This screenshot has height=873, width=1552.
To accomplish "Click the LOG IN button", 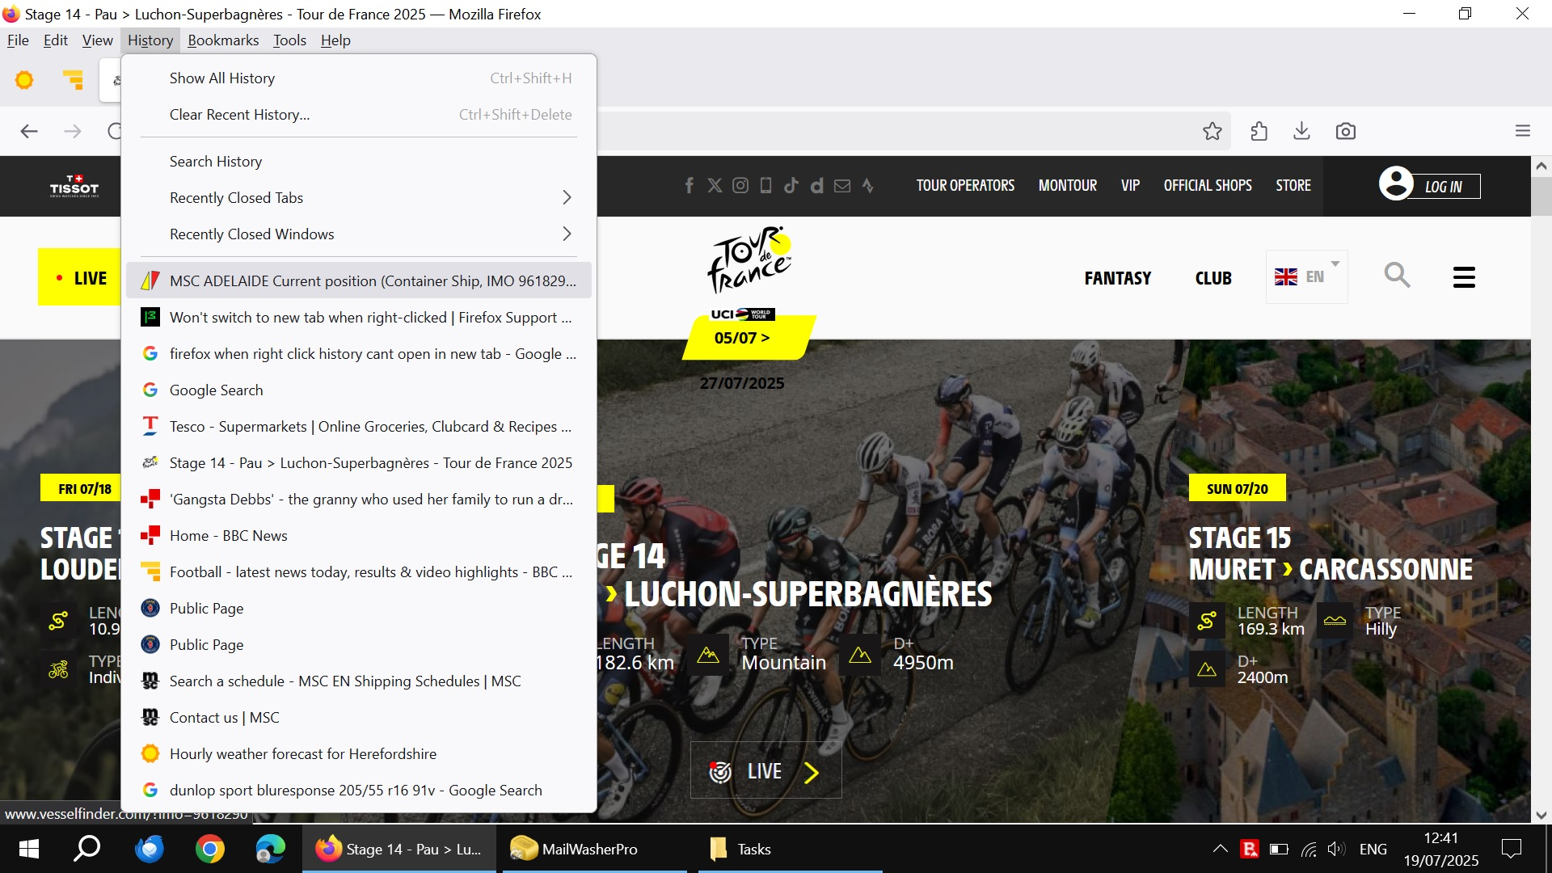I will click(1430, 185).
